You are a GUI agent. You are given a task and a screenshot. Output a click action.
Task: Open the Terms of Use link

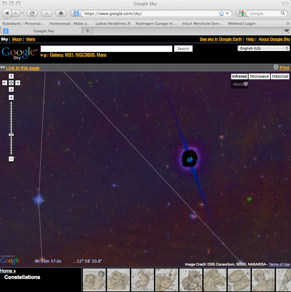click(279, 264)
